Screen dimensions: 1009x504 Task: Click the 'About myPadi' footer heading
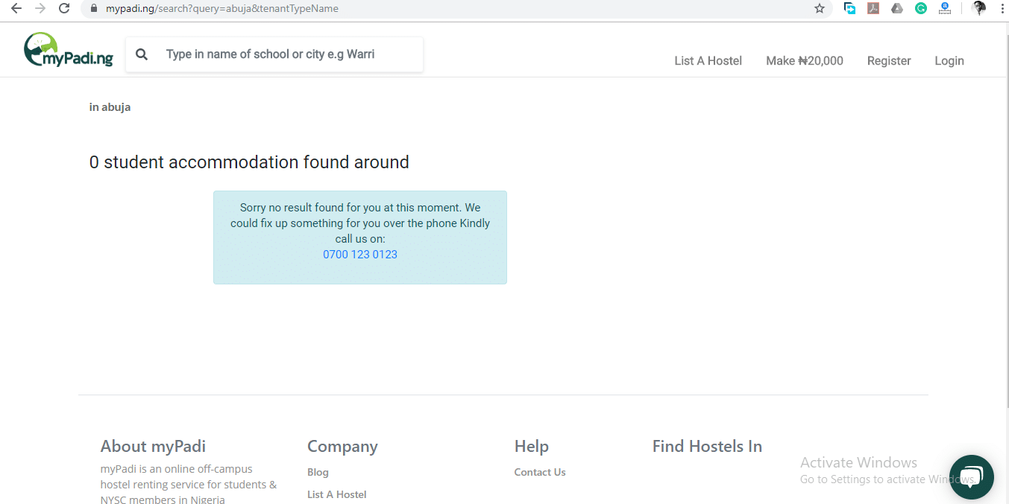pos(153,447)
